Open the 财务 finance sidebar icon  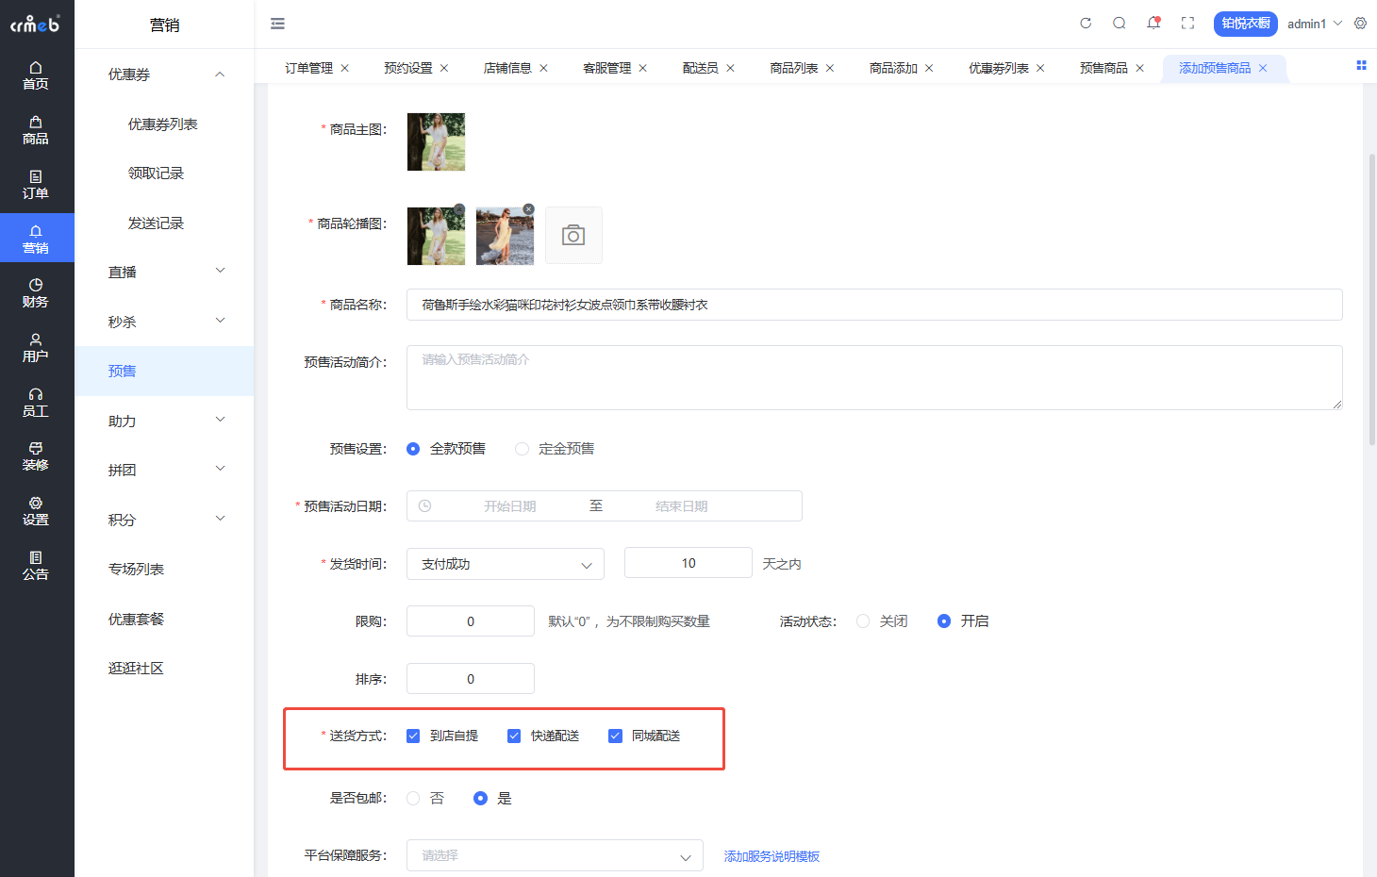[x=36, y=293]
